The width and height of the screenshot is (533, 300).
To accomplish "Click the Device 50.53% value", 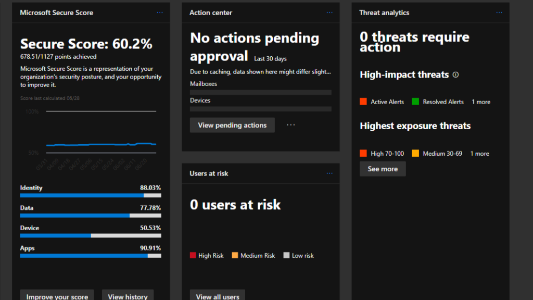I will 150,228.
